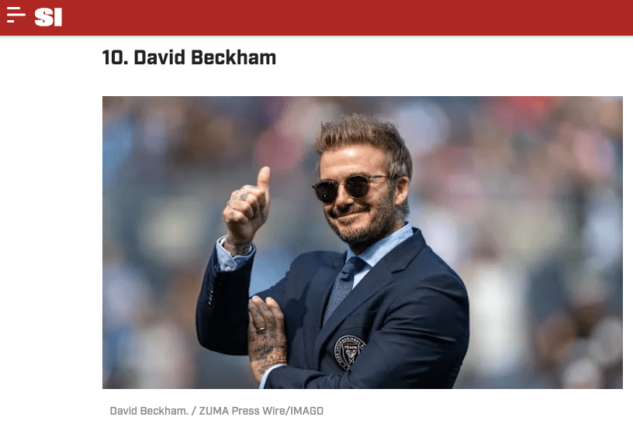Click the 'David Beckham.' caption text

pos(149,411)
